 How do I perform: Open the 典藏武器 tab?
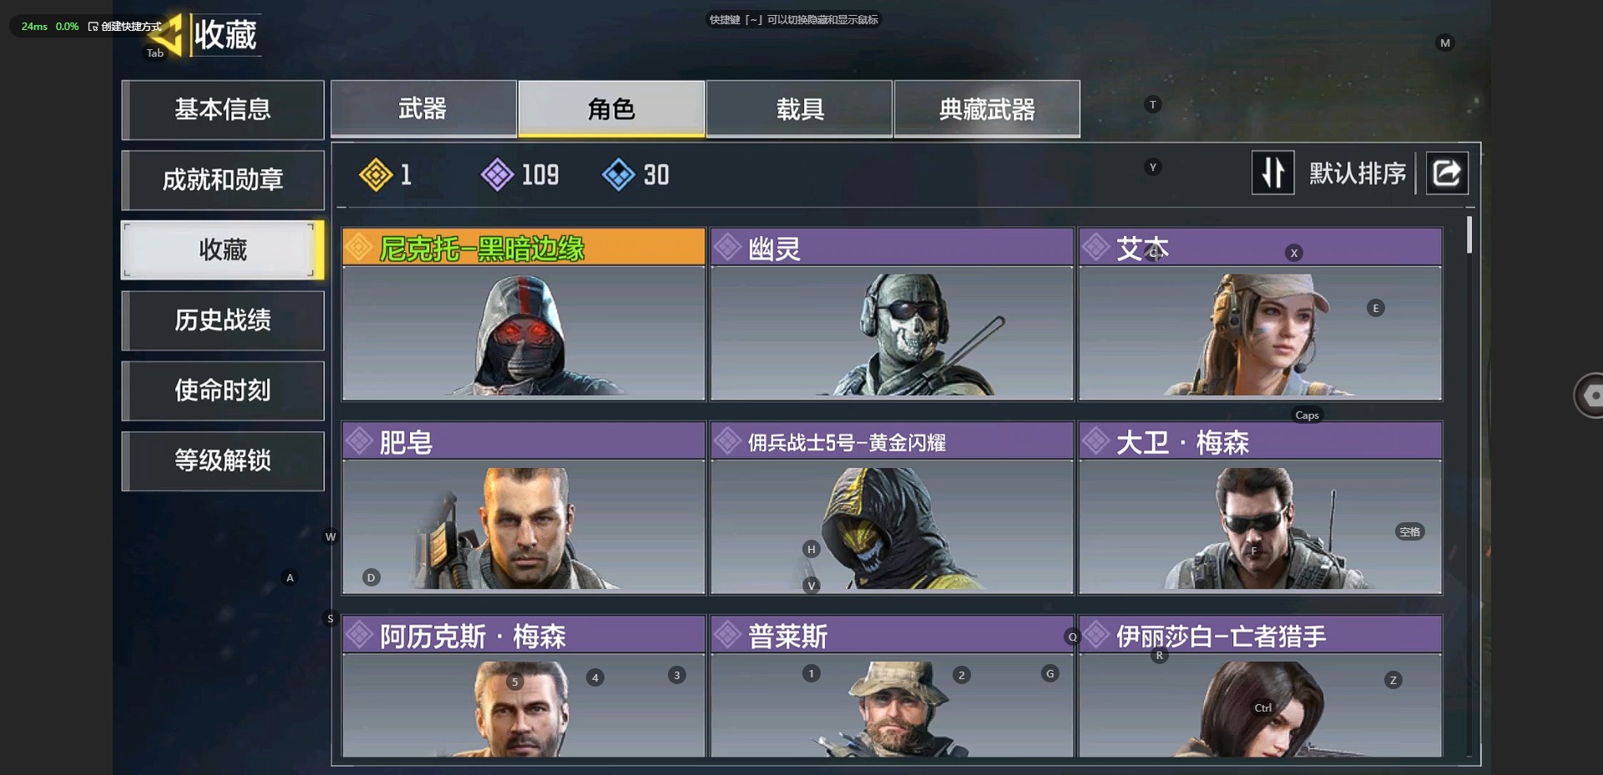[987, 108]
